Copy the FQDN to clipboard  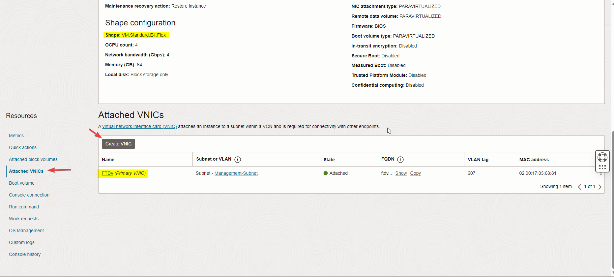[x=415, y=173]
